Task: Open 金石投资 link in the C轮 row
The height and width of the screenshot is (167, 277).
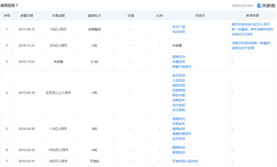Action: [x=179, y=76]
